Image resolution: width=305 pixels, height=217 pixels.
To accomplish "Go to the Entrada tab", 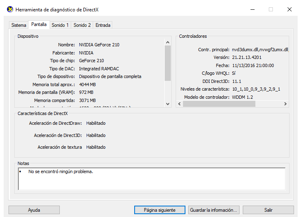I will point(103,25).
